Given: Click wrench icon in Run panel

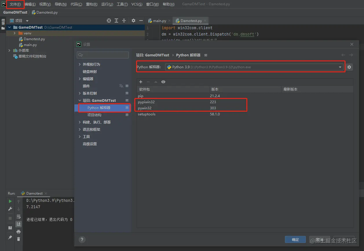Looking at the screenshot, I should coord(10,209).
